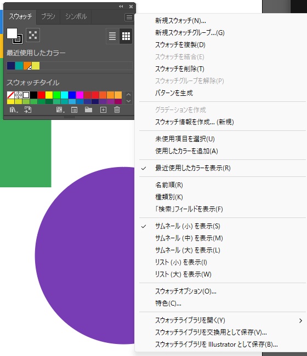The image size is (307, 356).
Task: Switch swatches to list view icon
Action: tap(112, 36)
